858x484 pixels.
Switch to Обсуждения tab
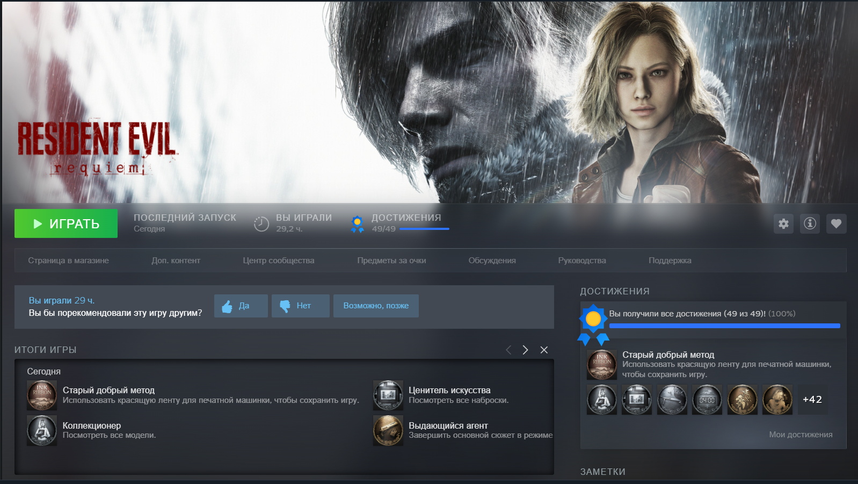point(492,261)
